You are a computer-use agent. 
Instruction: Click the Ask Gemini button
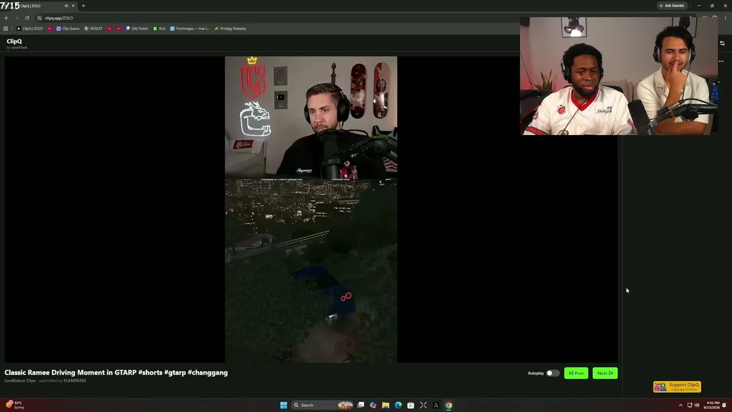click(x=671, y=6)
